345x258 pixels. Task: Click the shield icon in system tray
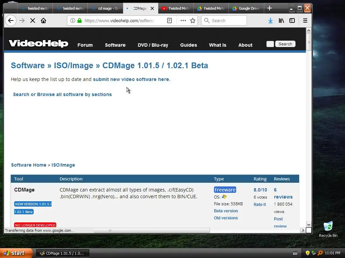coord(308,253)
